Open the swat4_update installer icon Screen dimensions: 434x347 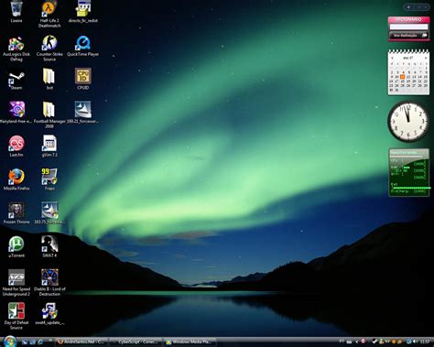click(49, 314)
